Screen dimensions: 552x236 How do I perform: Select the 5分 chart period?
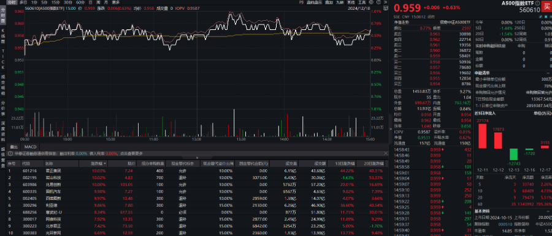[44, 2]
